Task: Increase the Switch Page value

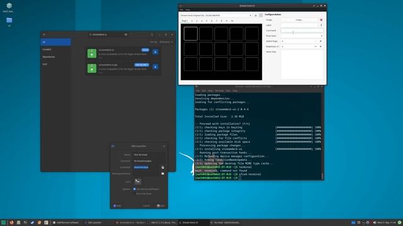Action: (x=321, y=41)
